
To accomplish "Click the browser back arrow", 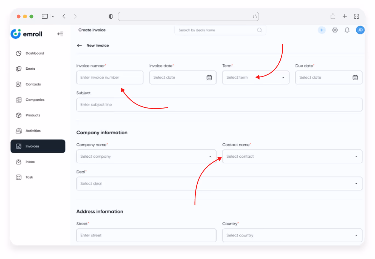I will [64, 16].
